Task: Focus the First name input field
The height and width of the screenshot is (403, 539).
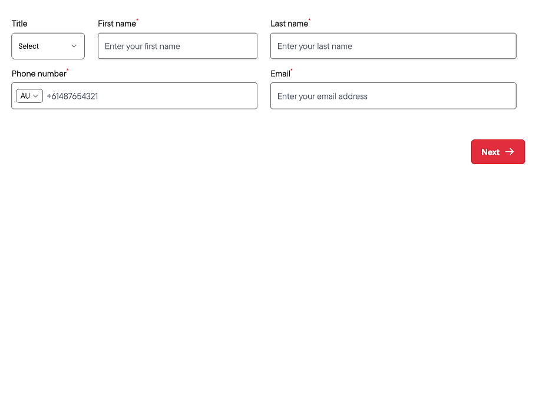Action: pyautogui.click(x=177, y=46)
